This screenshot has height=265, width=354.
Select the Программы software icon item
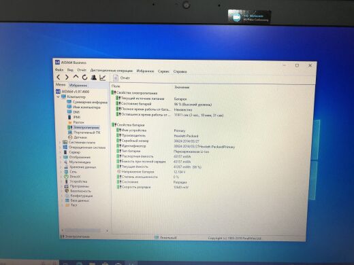click(76, 186)
